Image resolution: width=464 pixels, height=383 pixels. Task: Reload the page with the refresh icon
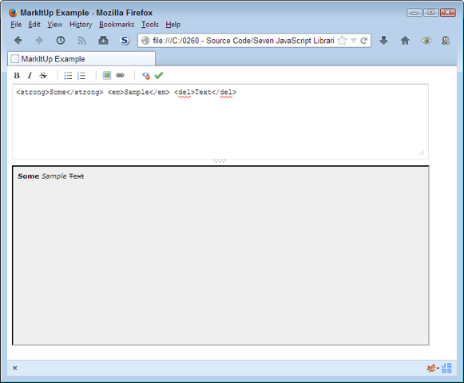point(364,41)
